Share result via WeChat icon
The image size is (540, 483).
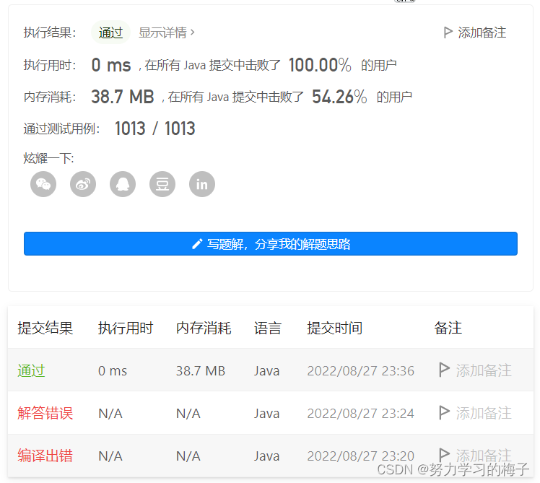(x=43, y=184)
